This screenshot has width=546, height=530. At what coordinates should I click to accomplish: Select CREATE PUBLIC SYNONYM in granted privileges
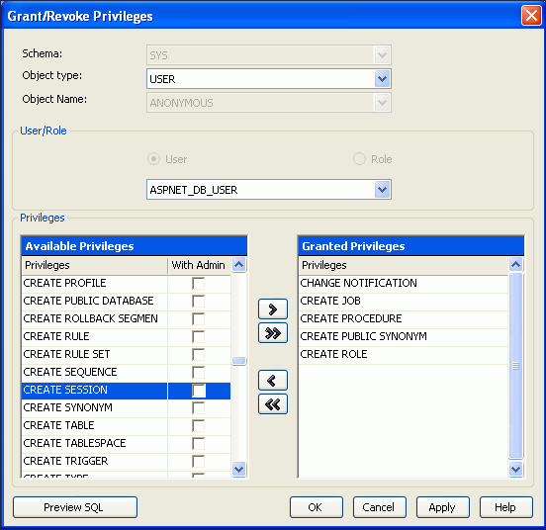pyautogui.click(x=404, y=336)
